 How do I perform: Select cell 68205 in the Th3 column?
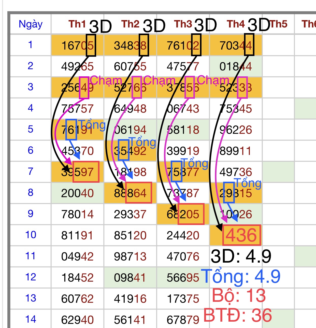[183, 214]
